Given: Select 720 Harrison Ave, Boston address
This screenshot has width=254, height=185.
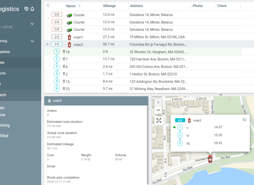Looking at the screenshot, I should 158,59.
